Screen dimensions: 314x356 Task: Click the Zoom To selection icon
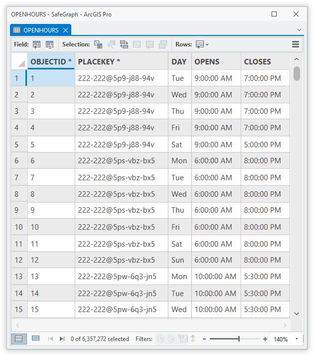pyautogui.click(x=111, y=44)
